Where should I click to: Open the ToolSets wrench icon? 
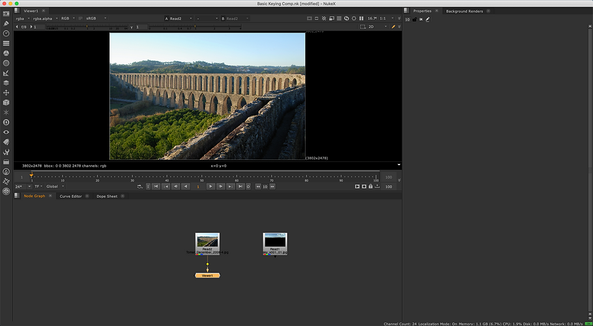6,152
